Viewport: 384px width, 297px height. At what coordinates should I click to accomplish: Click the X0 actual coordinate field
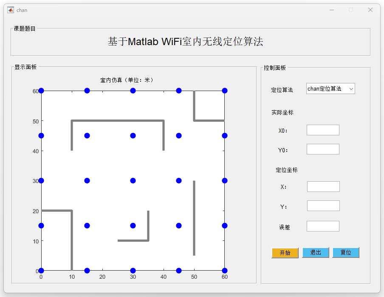pos(323,130)
